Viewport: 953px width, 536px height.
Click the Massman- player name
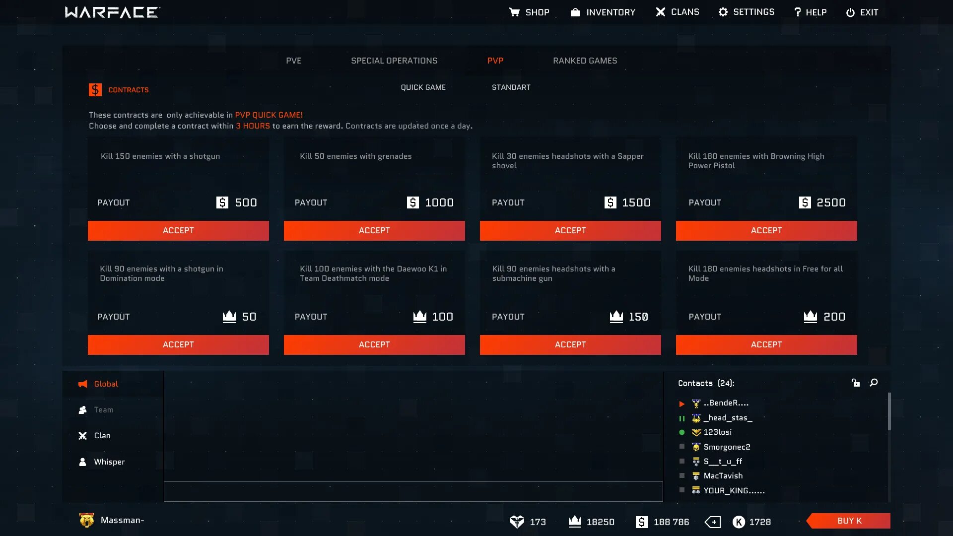(x=123, y=520)
